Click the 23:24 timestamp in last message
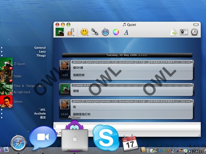Viewport: 206px width, 154px height. pyautogui.click(x=64, y=114)
